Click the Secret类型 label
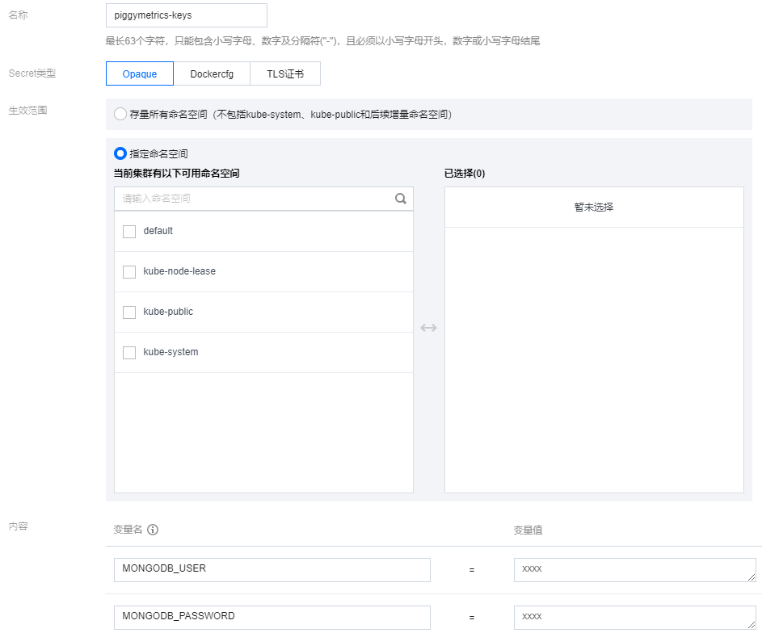Image resolution: width=762 pixels, height=633 pixels. (x=32, y=73)
